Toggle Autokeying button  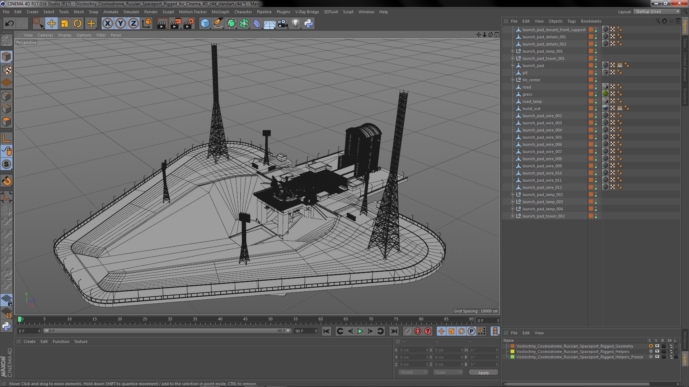(x=417, y=331)
